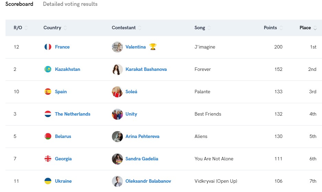322x192 pixels.
Task: Open The Netherlands country link
Action: (72, 114)
